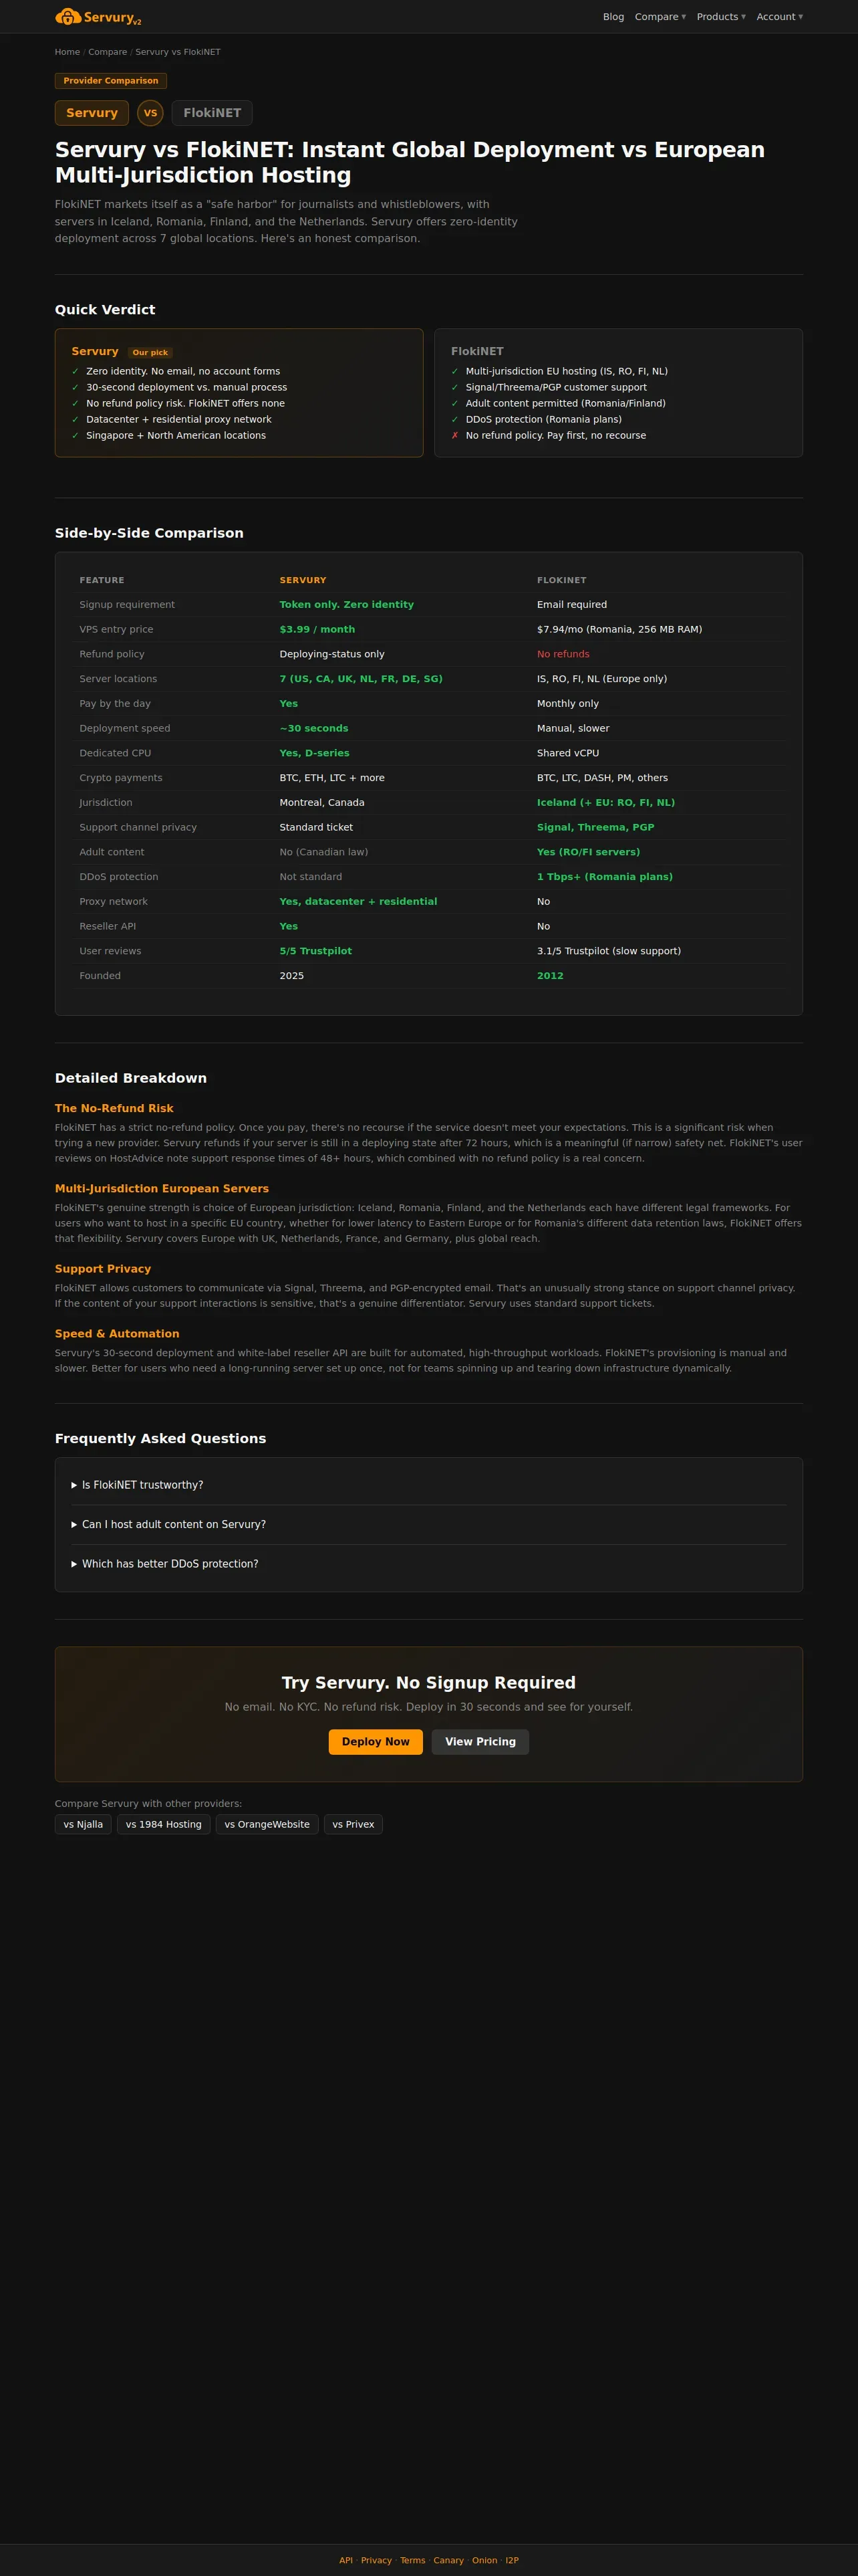Click 'Montreal, Canada' jurisdiction cell
The height and width of the screenshot is (2576, 858).
321,803
